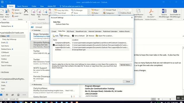Select the To Manager quick step
Viewport: 184px width, 103px height.
[x=77, y=10]
